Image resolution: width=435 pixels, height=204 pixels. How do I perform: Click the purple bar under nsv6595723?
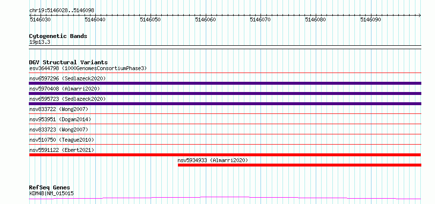225,104
